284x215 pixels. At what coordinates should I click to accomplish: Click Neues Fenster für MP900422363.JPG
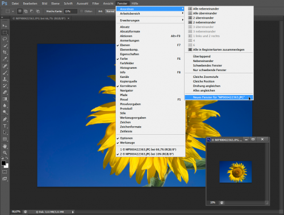(x=219, y=97)
